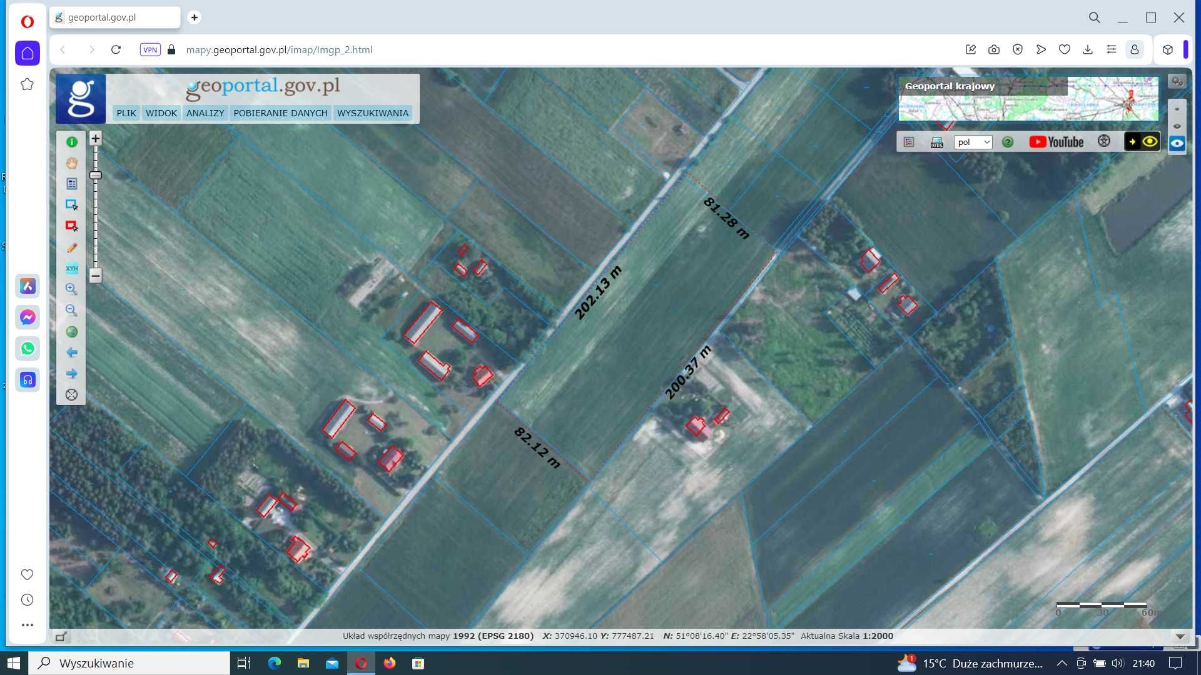Click the geoportal 'g' logo
1201x675 pixels.
[81, 99]
